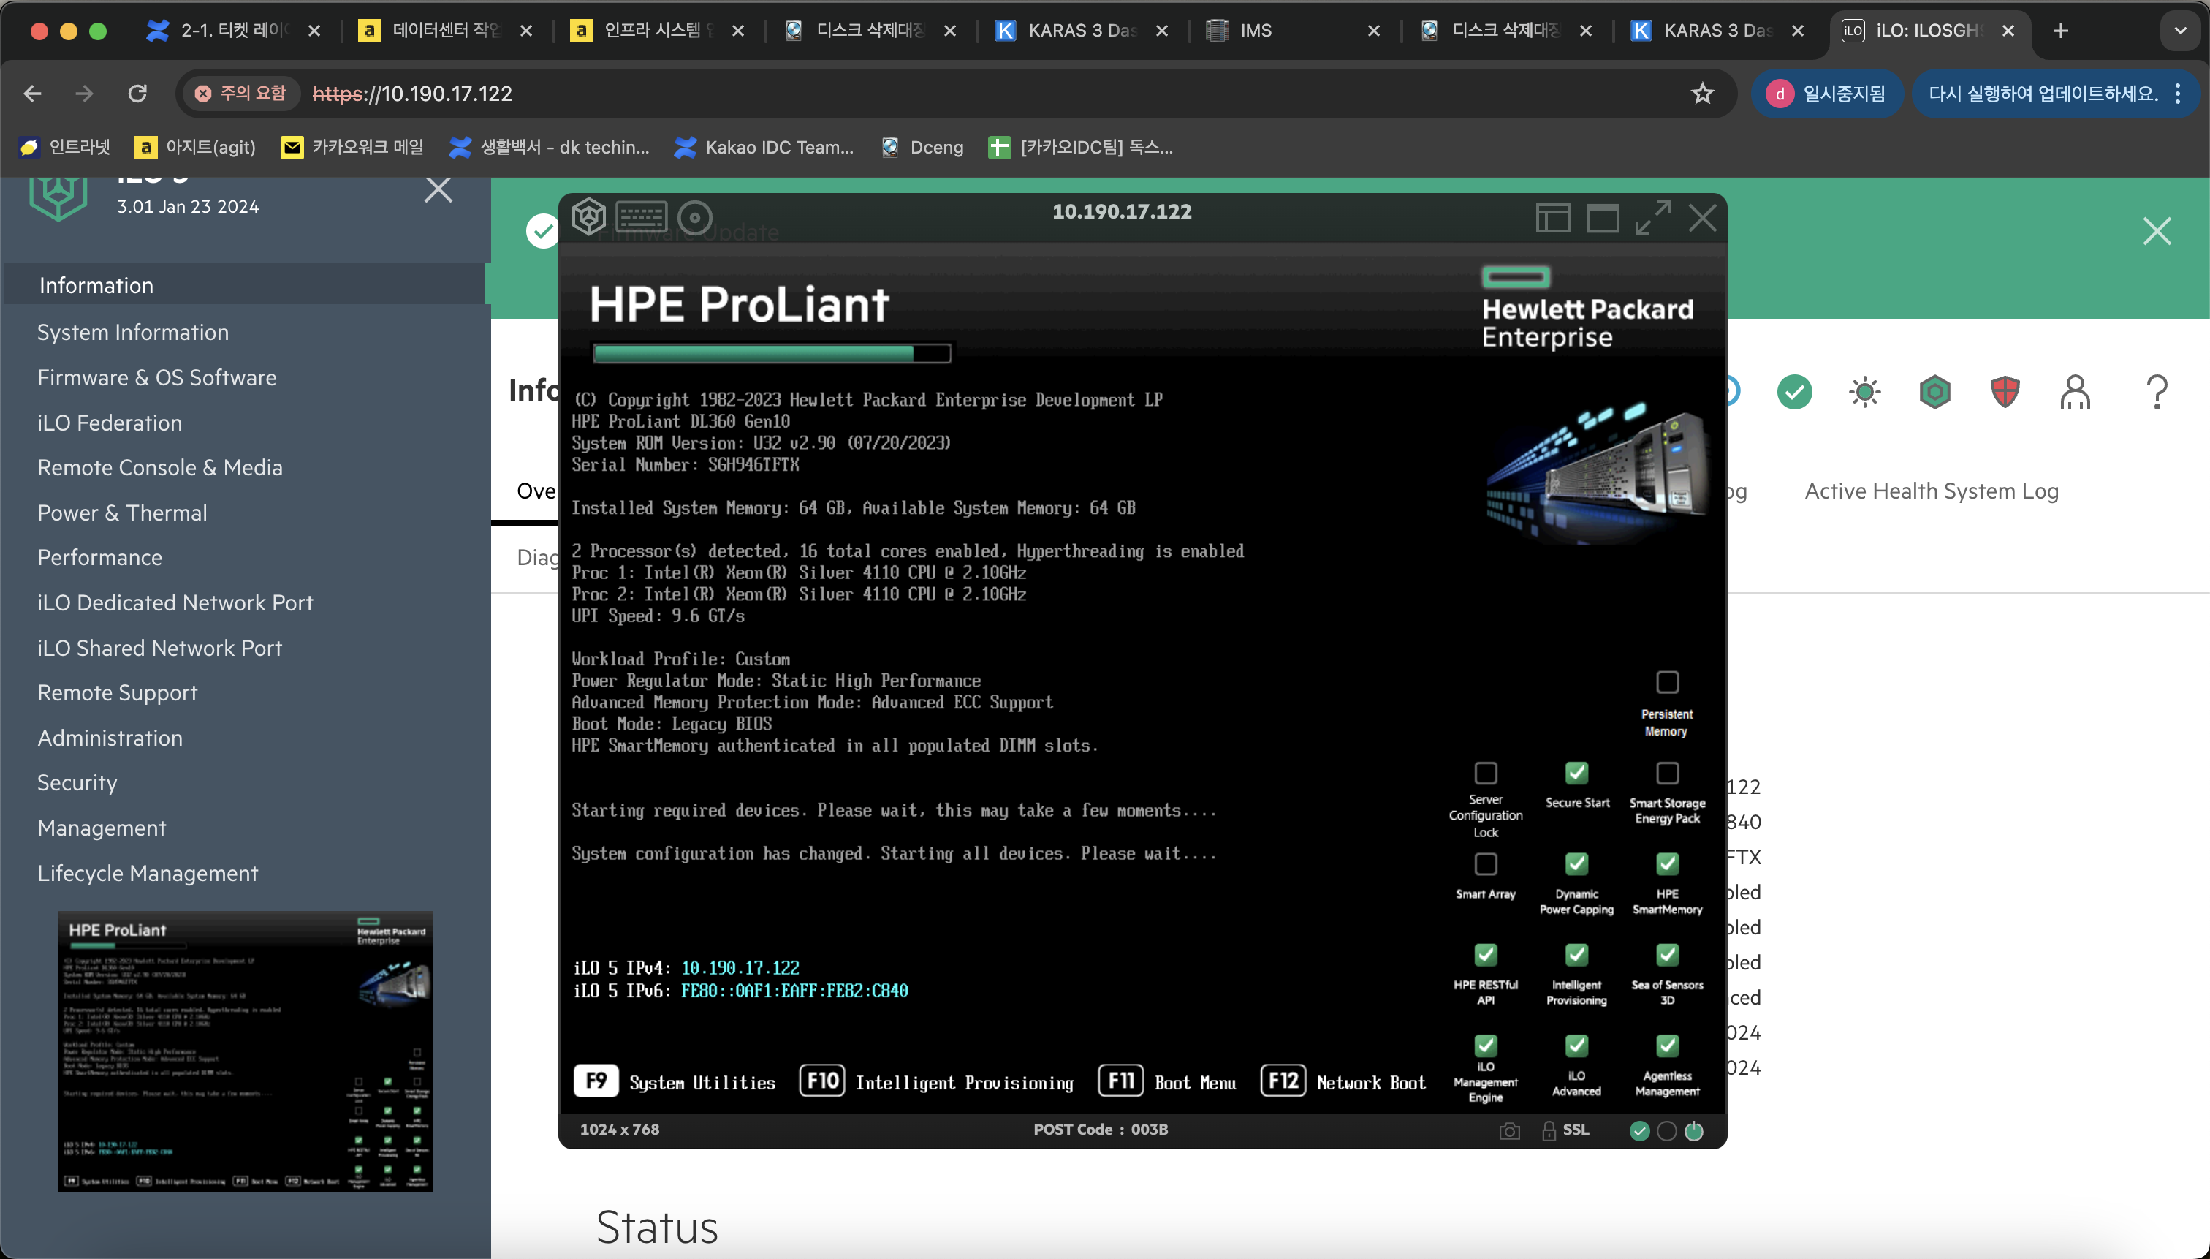
Task: Open System Information in the sidebar
Action: (x=133, y=333)
